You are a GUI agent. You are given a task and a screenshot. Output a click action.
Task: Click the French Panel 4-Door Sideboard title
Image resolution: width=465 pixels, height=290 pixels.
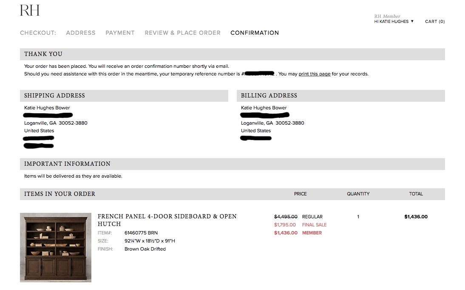[167, 220]
